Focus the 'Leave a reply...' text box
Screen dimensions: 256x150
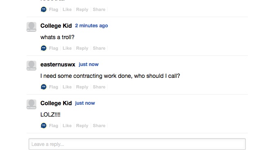137,144
